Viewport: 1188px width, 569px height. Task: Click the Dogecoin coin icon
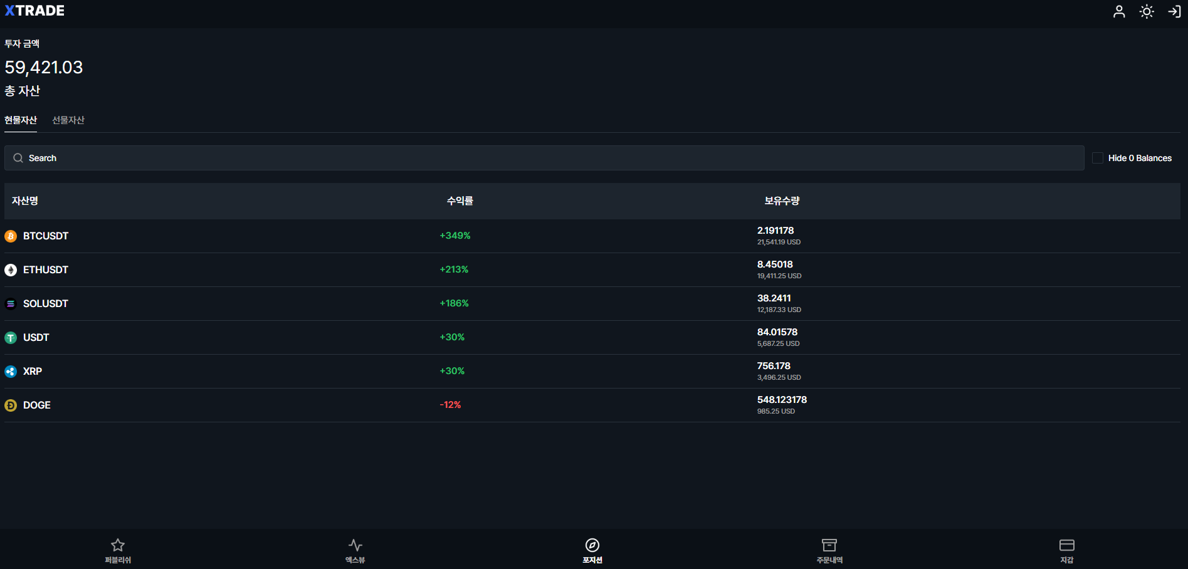[11, 405]
